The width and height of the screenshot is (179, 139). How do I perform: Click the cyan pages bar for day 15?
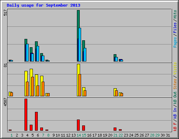click(85, 55)
